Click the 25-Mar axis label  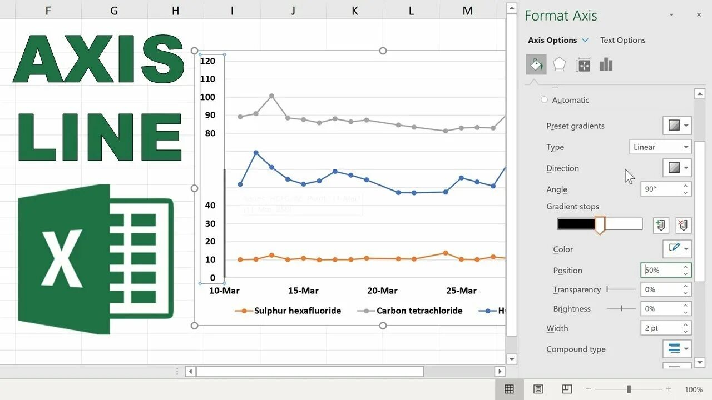[x=461, y=291]
